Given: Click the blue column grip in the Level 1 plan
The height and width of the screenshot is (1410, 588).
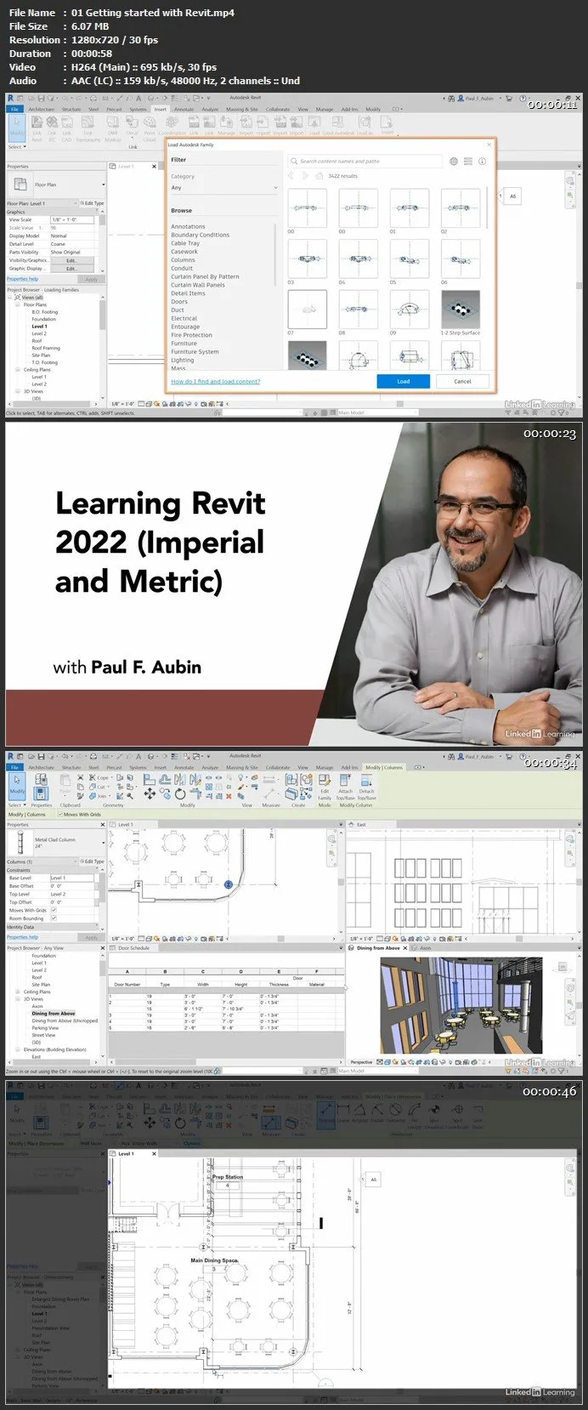Looking at the screenshot, I should [229, 885].
